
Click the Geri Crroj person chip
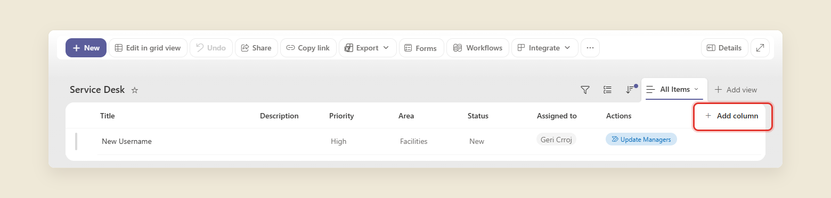pos(556,139)
